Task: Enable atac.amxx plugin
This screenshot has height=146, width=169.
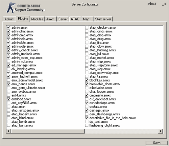Action: [8, 106]
